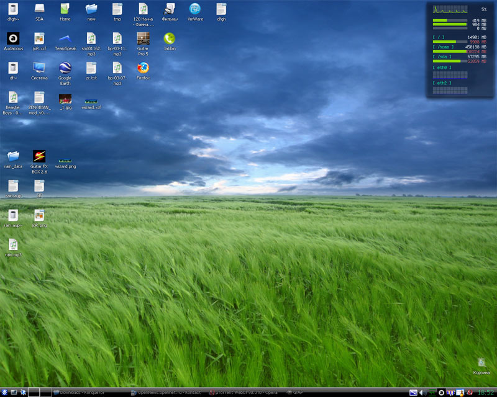Open the SDA drive icon

(39, 9)
